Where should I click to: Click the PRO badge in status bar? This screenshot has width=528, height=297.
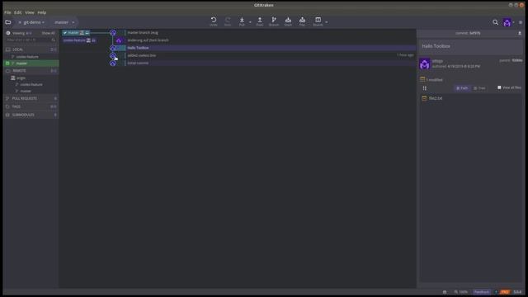pos(504,292)
